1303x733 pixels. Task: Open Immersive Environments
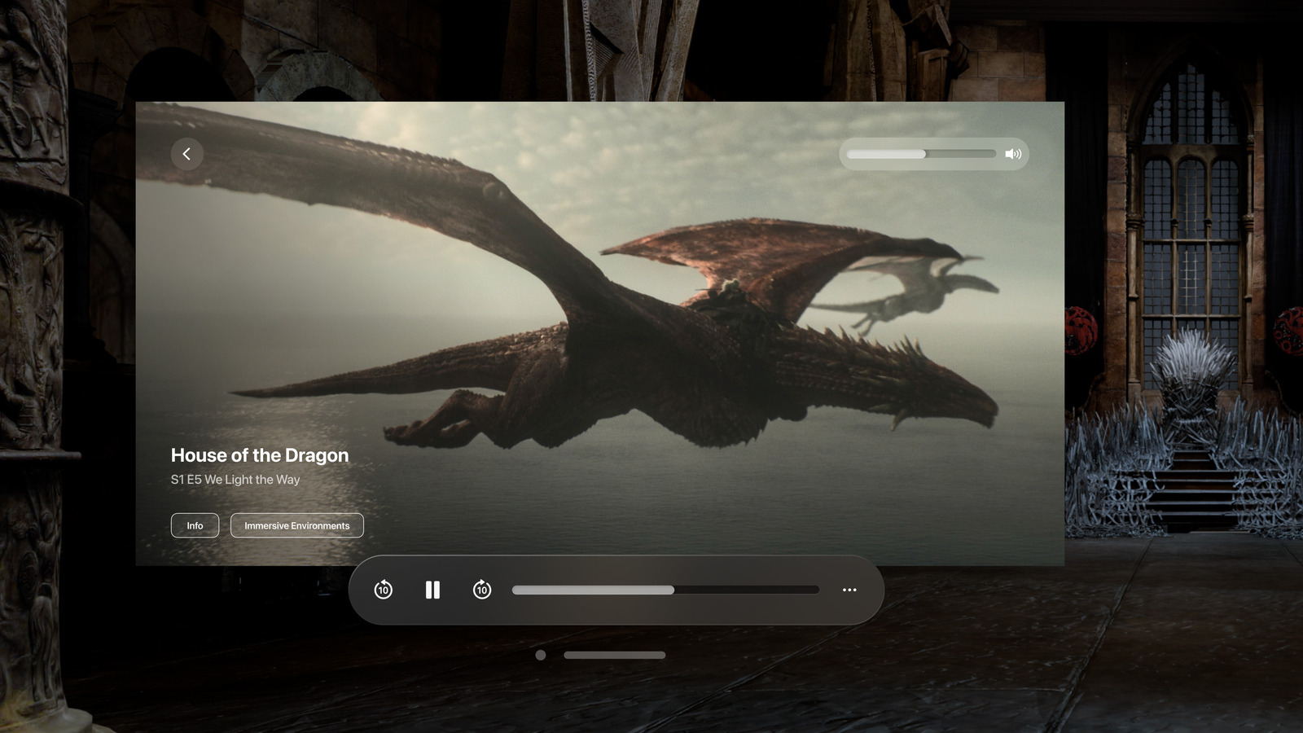point(296,525)
